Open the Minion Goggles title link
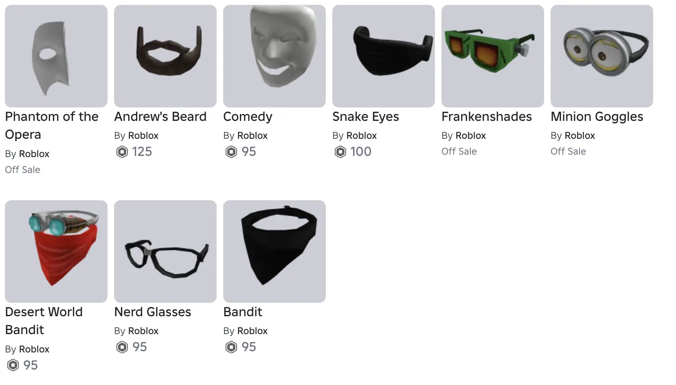 tap(597, 117)
